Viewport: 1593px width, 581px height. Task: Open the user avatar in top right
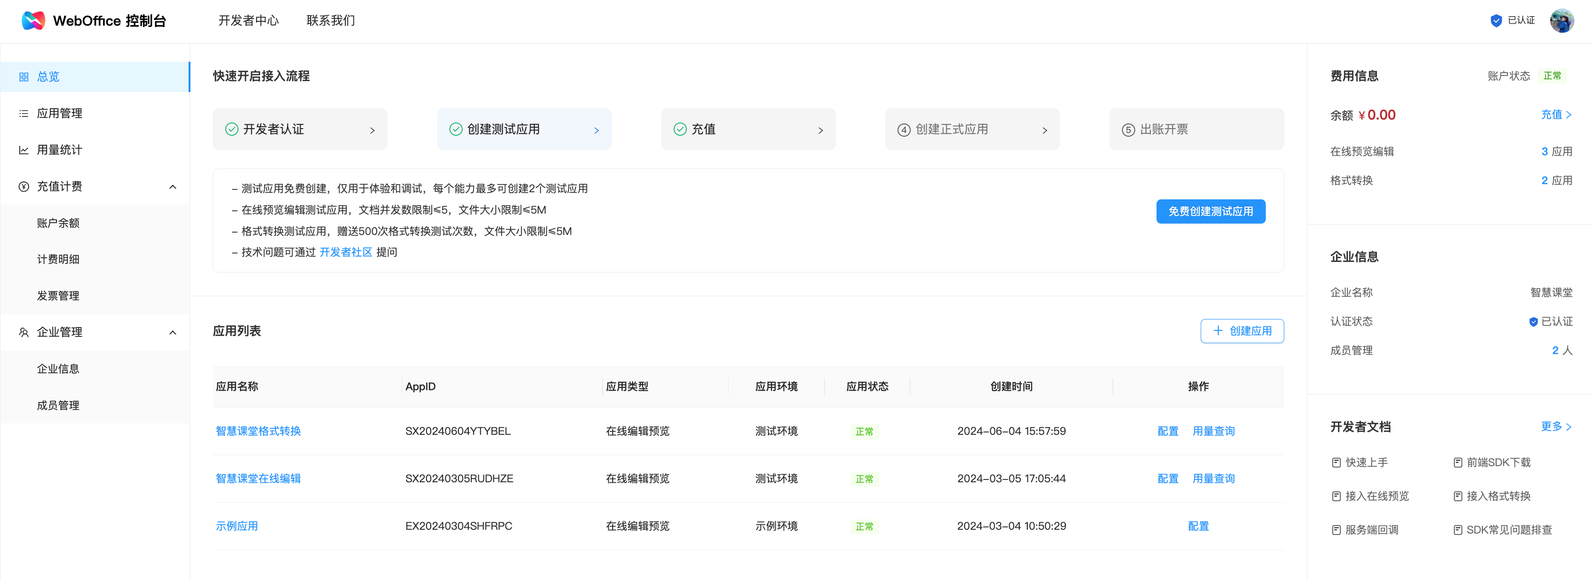(1562, 20)
